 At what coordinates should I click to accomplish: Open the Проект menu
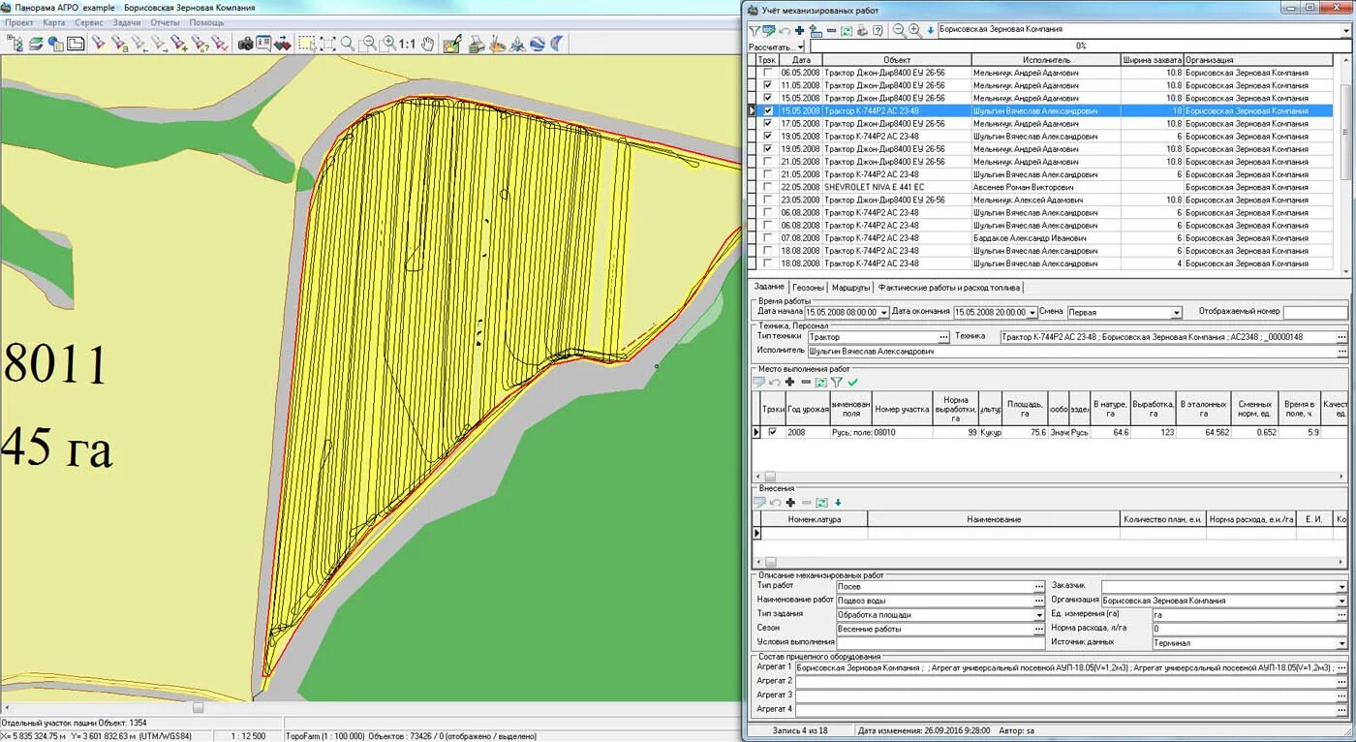tap(19, 21)
